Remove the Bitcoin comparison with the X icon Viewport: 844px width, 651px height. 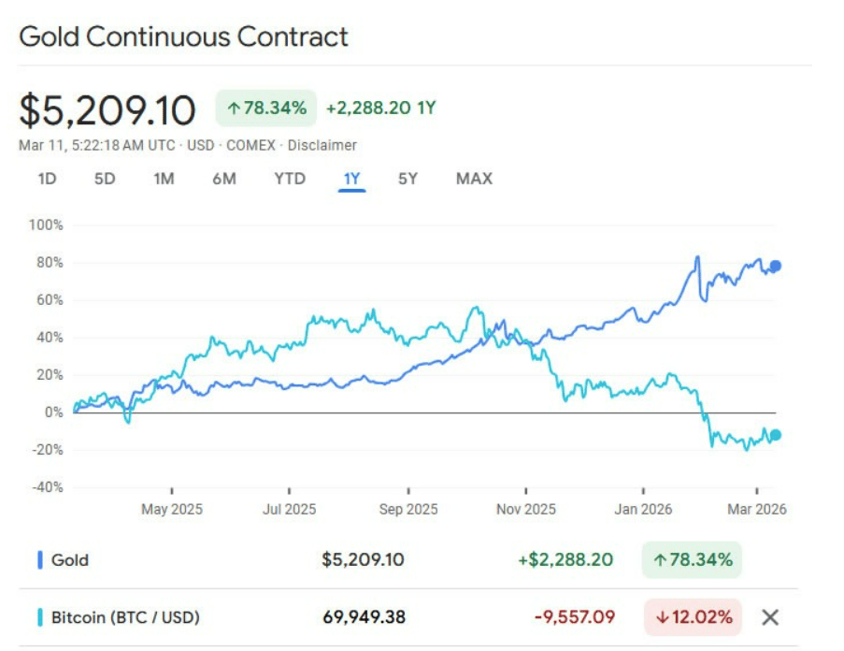770,617
